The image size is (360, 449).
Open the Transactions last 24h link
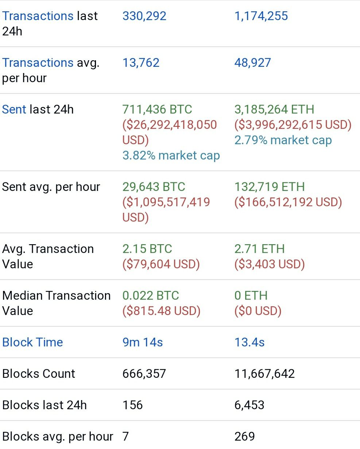(38, 16)
